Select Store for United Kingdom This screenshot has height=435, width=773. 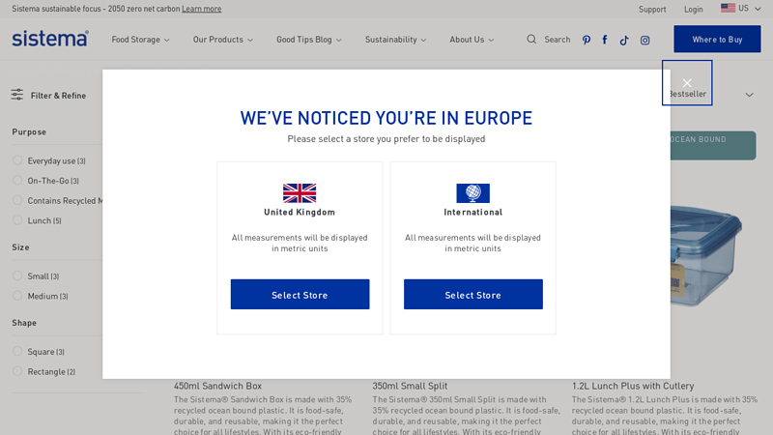pos(300,295)
